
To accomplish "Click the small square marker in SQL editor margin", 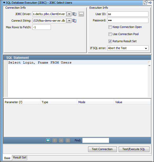I will click(149, 62).
